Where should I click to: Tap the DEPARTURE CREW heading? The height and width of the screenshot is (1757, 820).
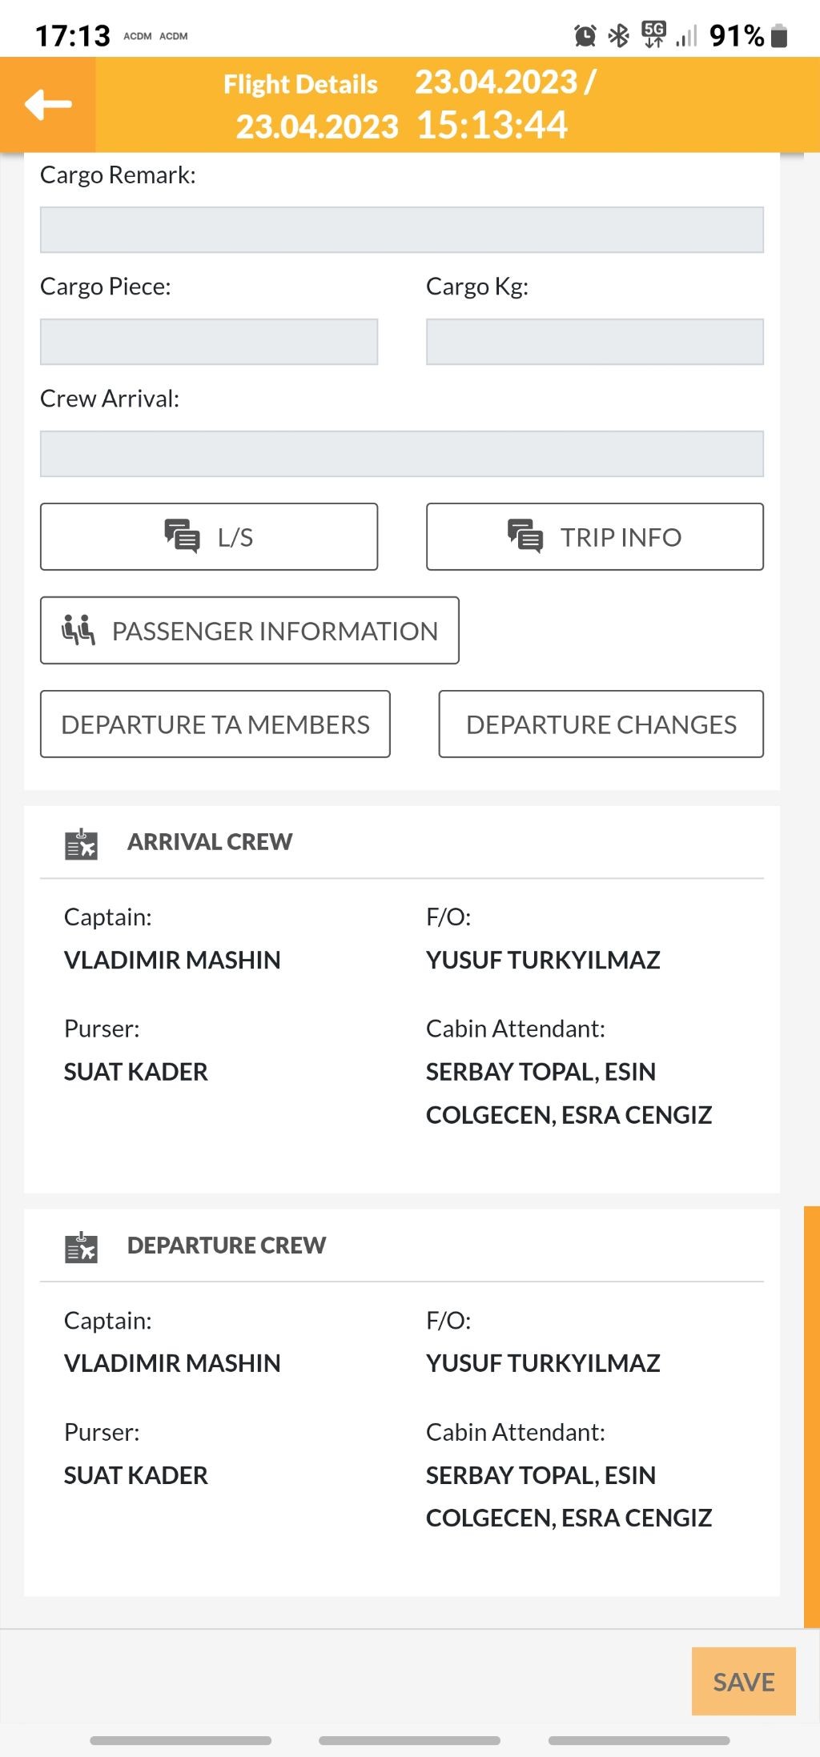(227, 1246)
